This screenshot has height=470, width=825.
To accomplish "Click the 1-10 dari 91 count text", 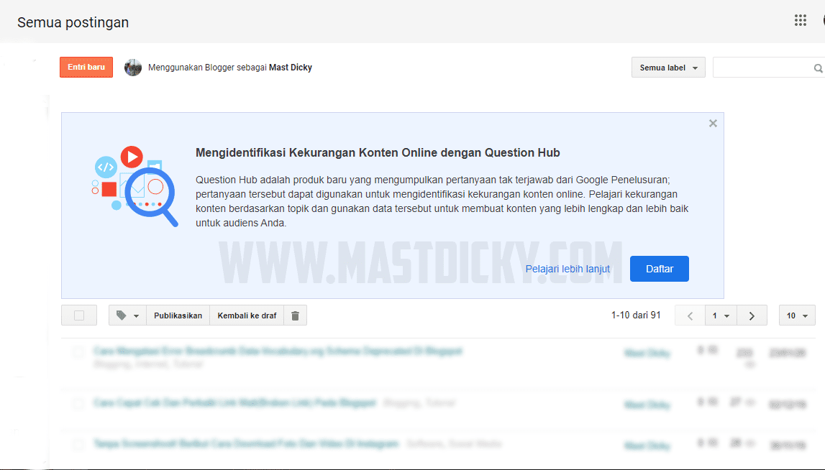I will 636,315.
